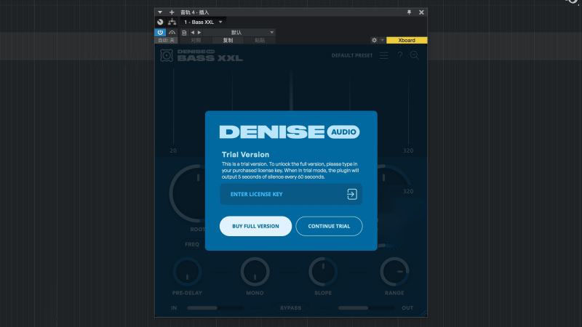
Task: Pin the plugin window
Action: (x=409, y=12)
